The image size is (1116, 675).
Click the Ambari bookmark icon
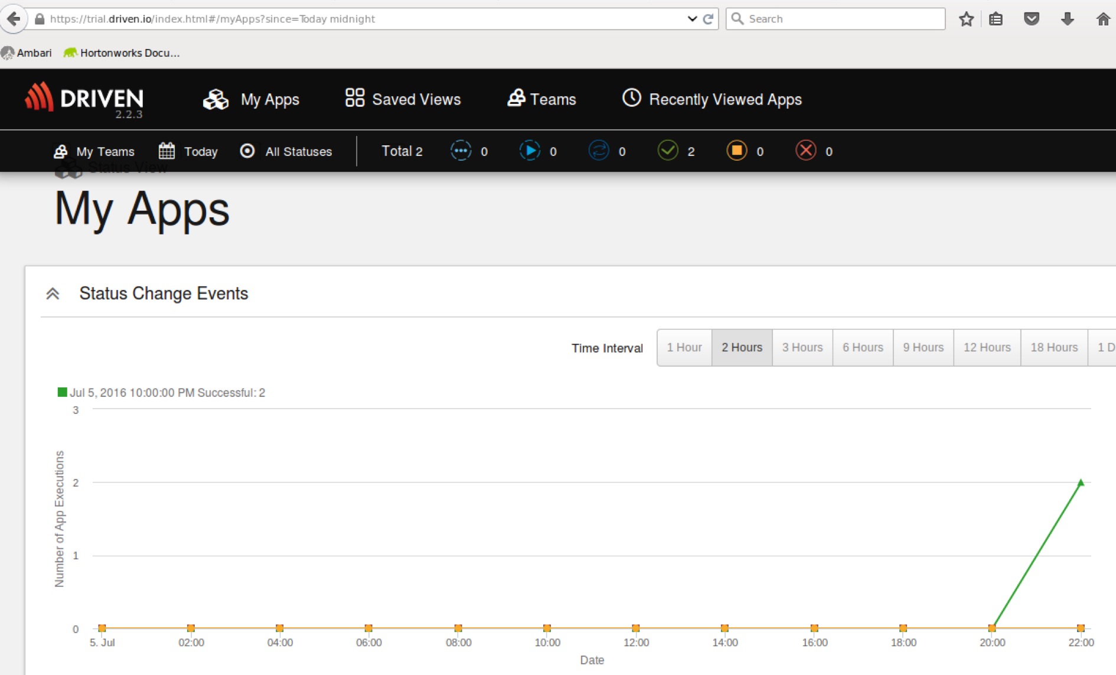point(8,53)
